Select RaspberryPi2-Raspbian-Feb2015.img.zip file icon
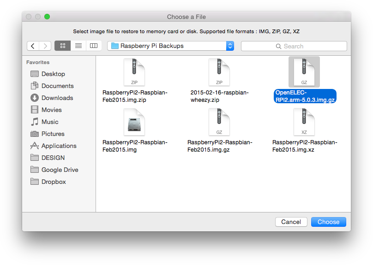This screenshot has width=373, height=265. [x=134, y=72]
